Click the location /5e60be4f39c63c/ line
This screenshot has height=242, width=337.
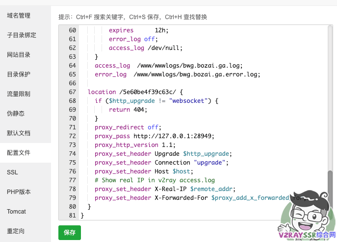[x=135, y=92]
